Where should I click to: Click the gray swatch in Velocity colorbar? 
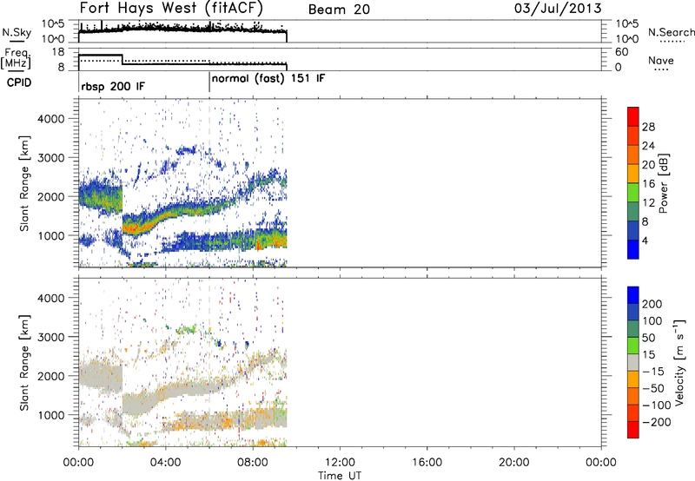tap(633, 362)
